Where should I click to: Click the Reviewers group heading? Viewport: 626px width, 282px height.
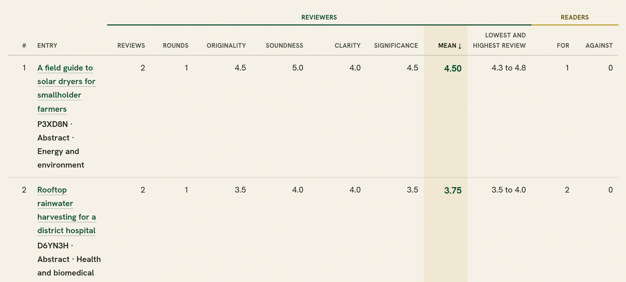pyautogui.click(x=319, y=17)
